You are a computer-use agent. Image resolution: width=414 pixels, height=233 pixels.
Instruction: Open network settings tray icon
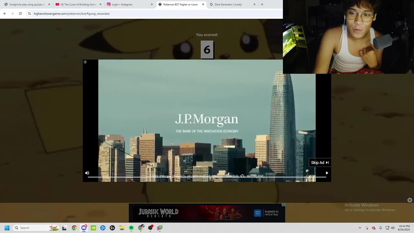pyautogui.click(x=387, y=228)
